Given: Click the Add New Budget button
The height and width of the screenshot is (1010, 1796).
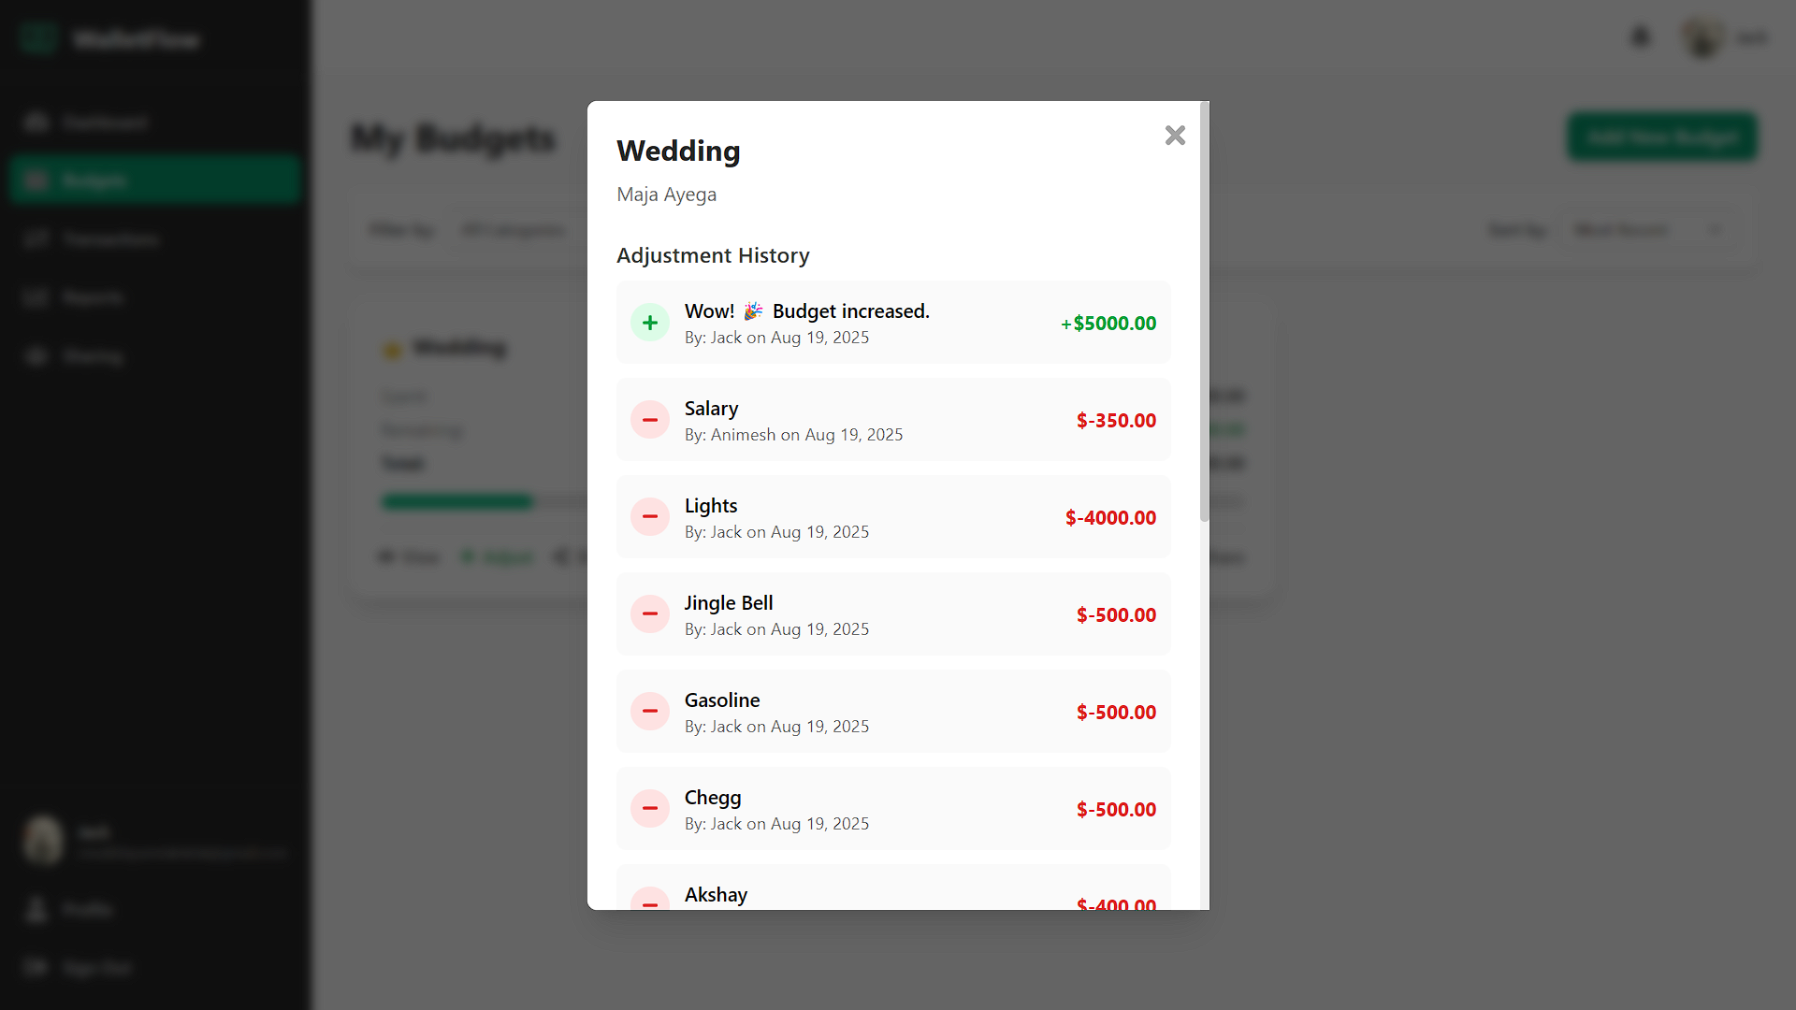Looking at the screenshot, I should (1662, 137).
